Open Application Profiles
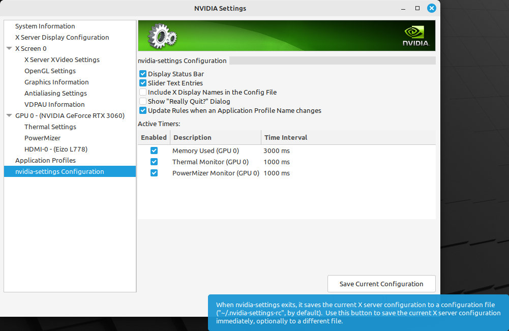This screenshot has height=331, width=509. (x=44, y=160)
